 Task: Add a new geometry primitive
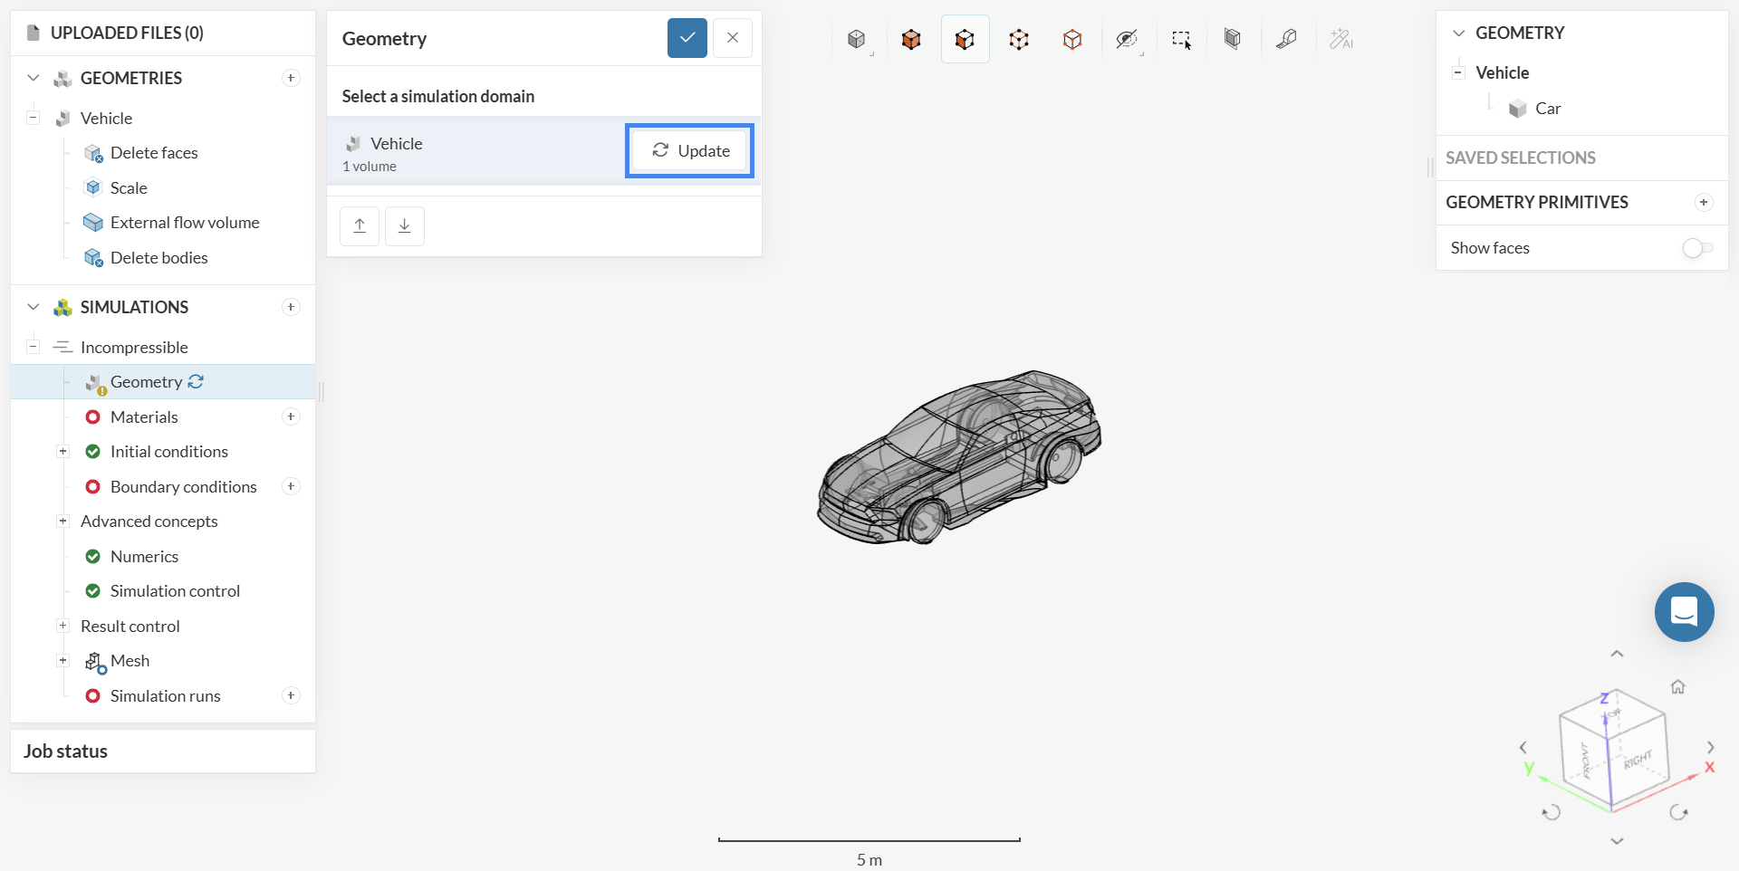(1703, 203)
